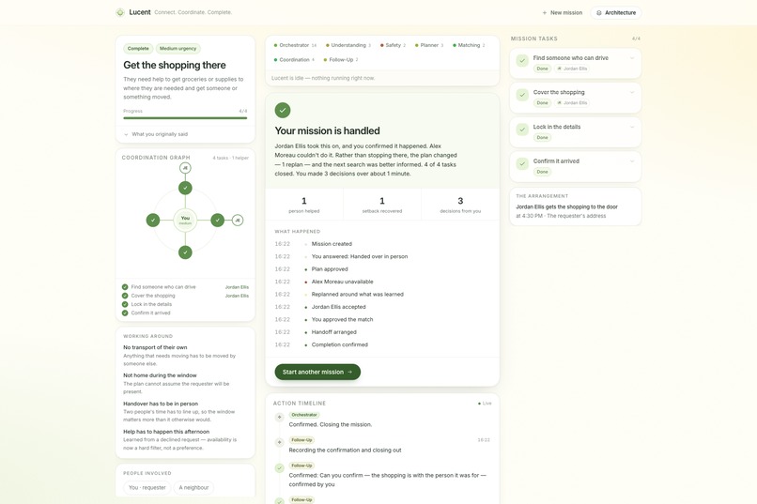Viewport: 757px width, 504px height.
Task: Click Done badge on Confirm it arrived card
Action: pyautogui.click(x=542, y=172)
